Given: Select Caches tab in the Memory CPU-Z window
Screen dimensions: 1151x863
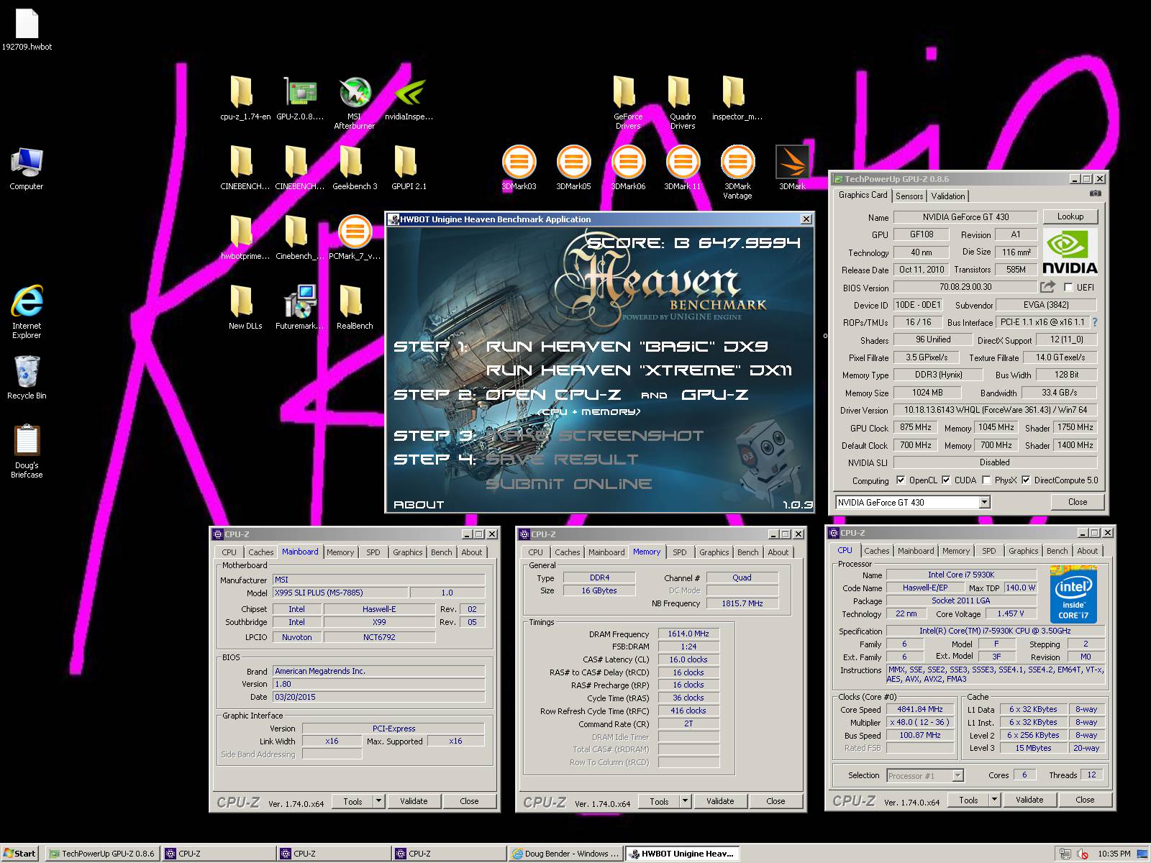Looking at the screenshot, I should coord(567,552).
